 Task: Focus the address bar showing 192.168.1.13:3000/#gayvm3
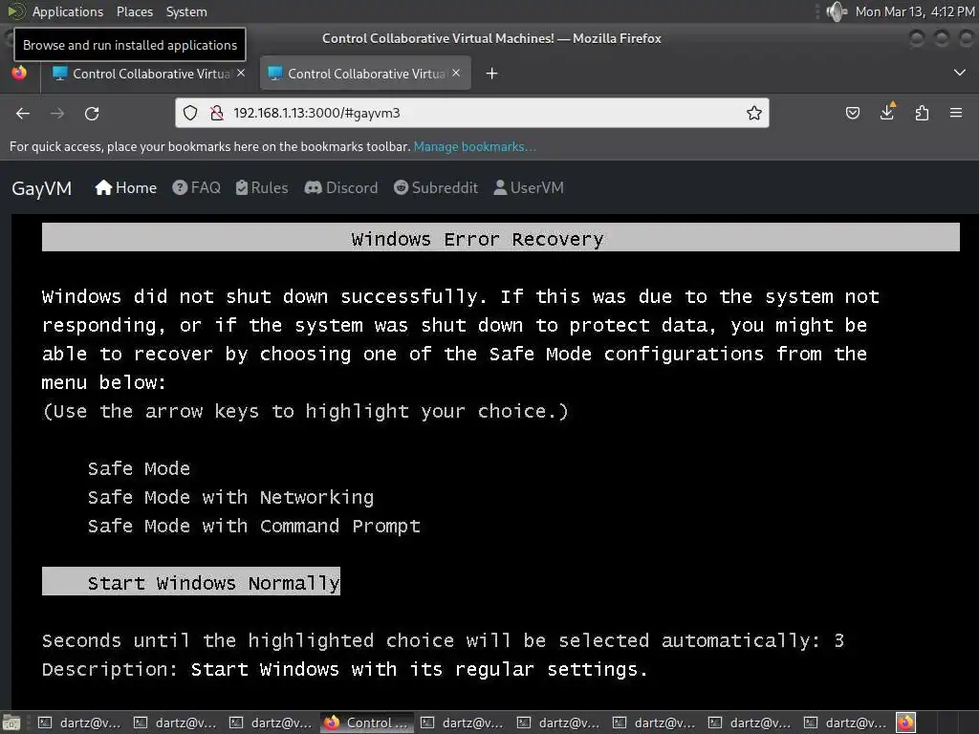[472, 113]
